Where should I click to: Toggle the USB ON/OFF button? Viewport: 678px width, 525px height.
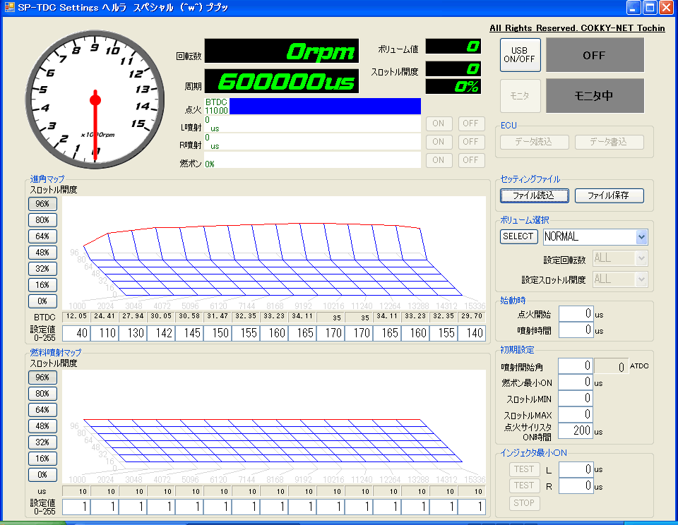click(x=521, y=55)
